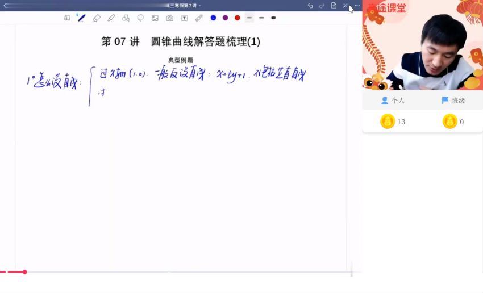Open the camera tool
483x293 pixels.
[170, 18]
